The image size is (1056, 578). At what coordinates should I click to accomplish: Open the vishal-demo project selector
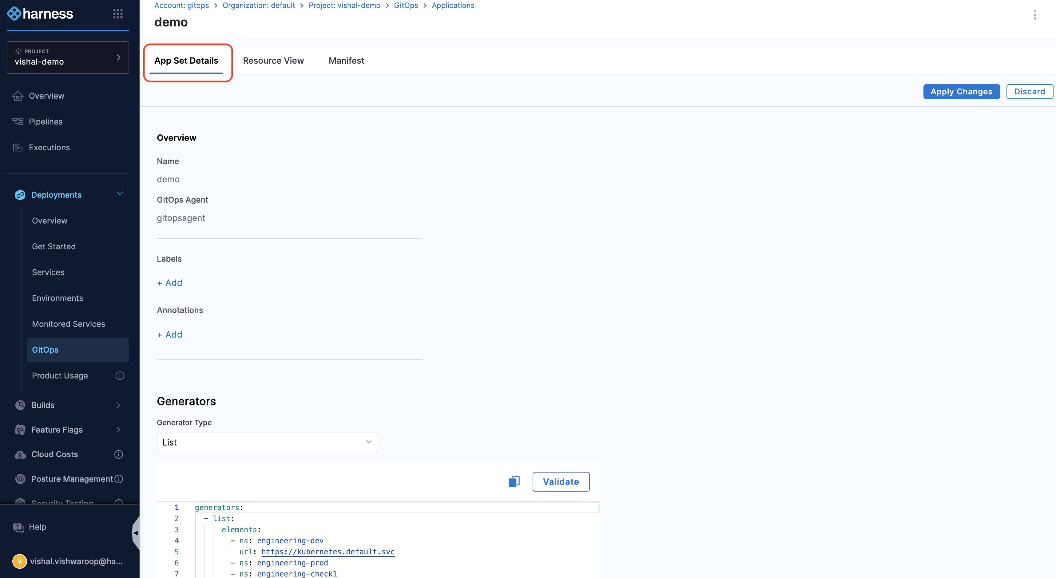coord(68,57)
